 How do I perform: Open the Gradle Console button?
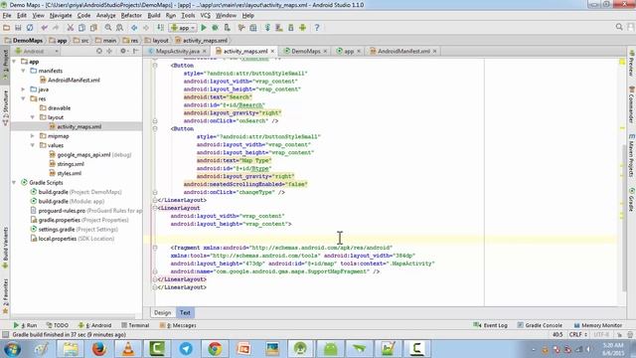(540, 325)
